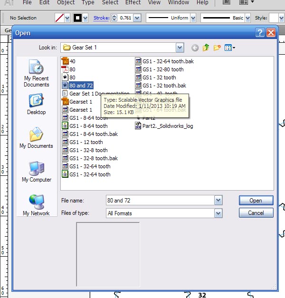The height and width of the screenshot is (298, 285).
Task: Select the Gearset 1 file below the Illustrator one
Action: [x=77, y=110]
